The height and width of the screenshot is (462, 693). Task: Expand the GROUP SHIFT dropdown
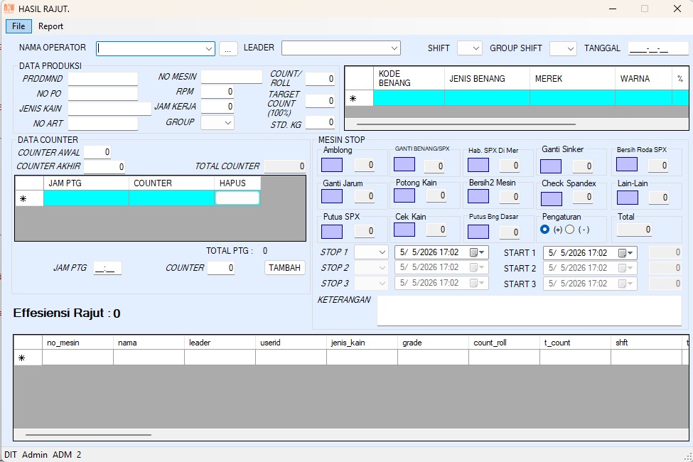tap(570, 48)
